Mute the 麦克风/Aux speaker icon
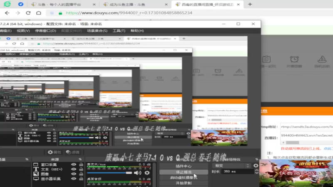This screenshot has width=333, height=187. tap(137, 173)
